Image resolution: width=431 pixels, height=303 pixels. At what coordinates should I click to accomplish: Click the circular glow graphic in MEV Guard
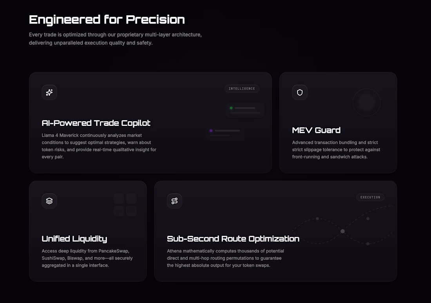pos(366,102)
